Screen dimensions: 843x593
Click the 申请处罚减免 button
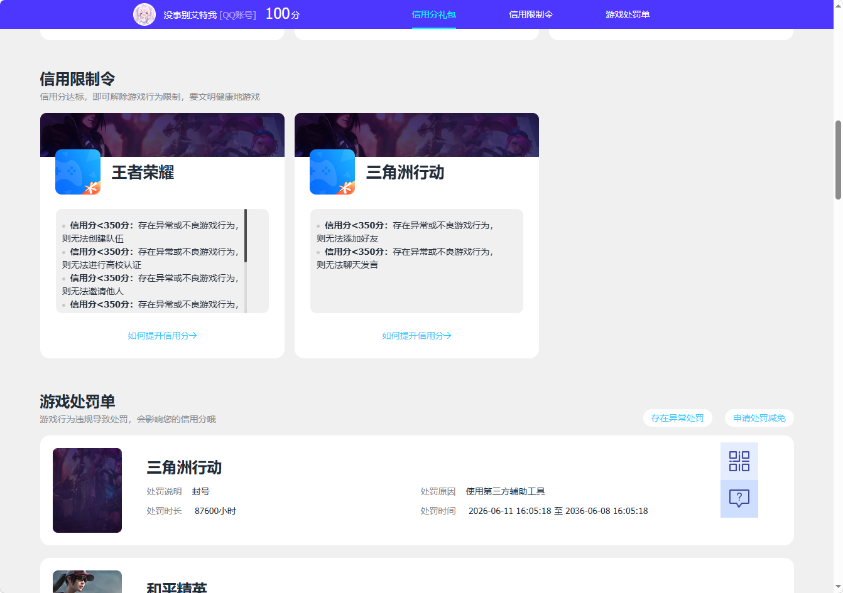[759, 418]
